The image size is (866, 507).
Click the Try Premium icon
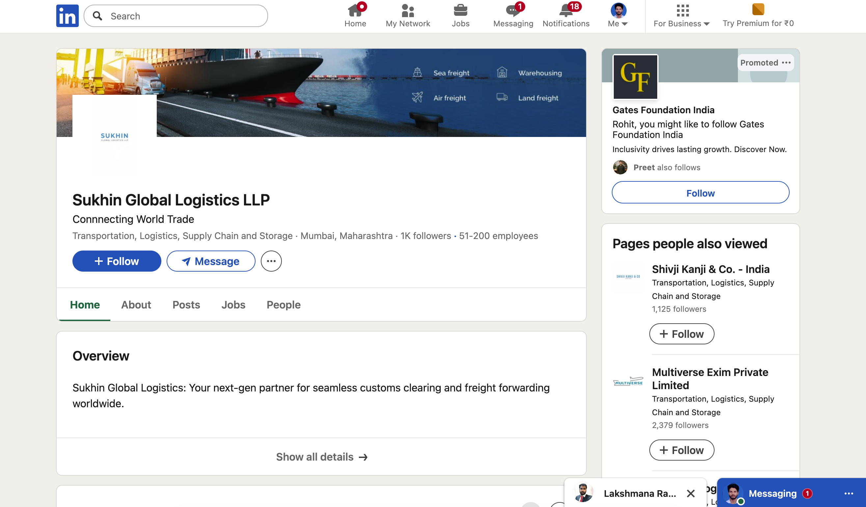tap(758, 10)
